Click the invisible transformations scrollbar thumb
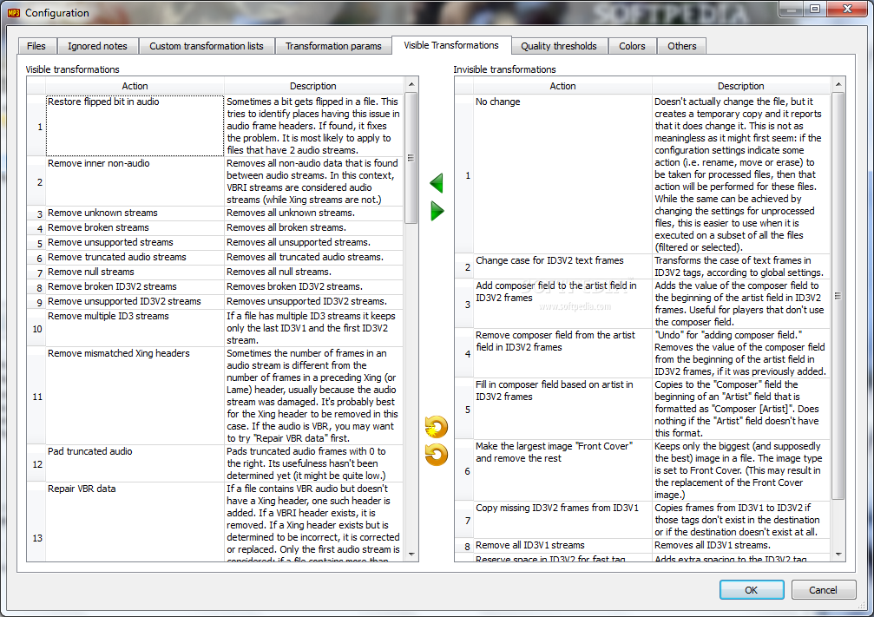The height and width of the screenshot is (617, 874). click(838, 295)
